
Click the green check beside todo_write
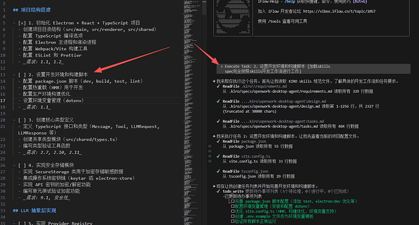tap(219, 192)
